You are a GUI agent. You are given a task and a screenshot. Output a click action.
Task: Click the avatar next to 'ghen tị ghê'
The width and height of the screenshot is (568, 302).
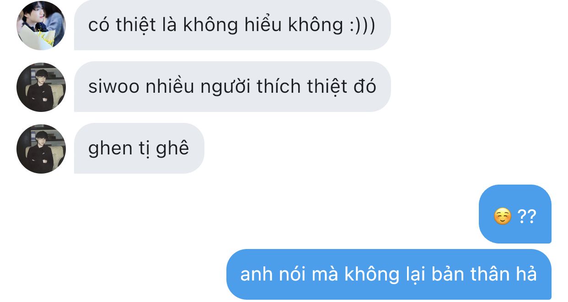(41, 149)
